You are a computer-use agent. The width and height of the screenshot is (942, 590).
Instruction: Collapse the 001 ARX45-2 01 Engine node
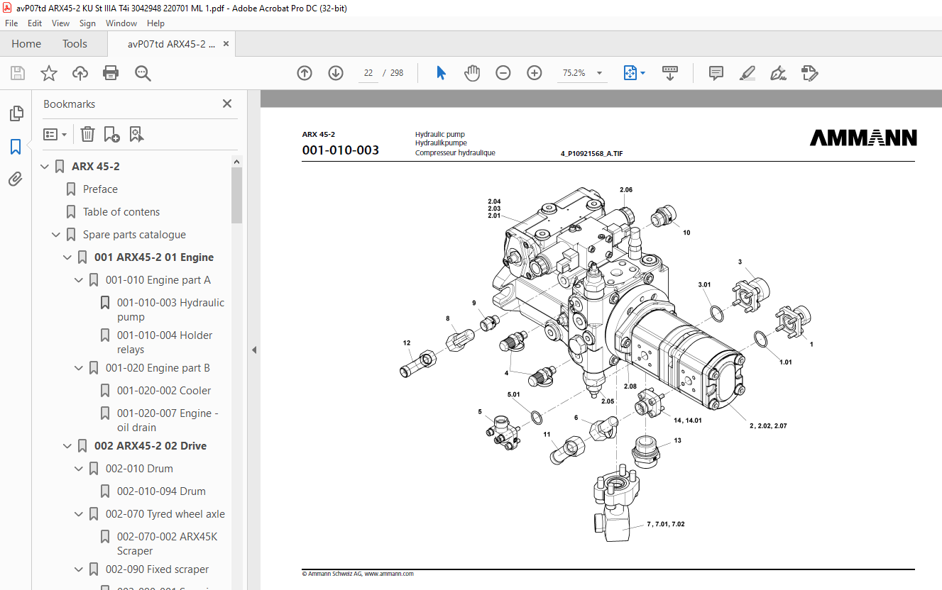[x=67, y=257]
